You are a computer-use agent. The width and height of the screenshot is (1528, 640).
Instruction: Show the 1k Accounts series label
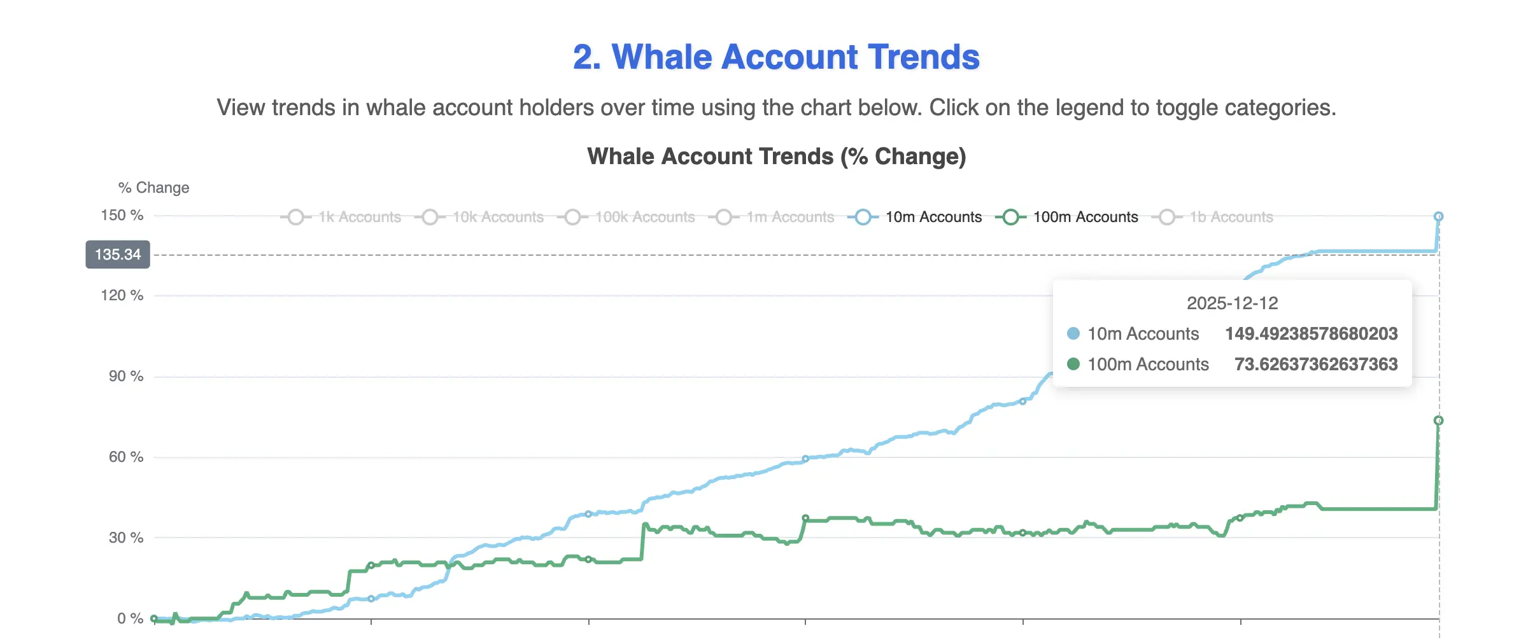(x=360, y=218)
